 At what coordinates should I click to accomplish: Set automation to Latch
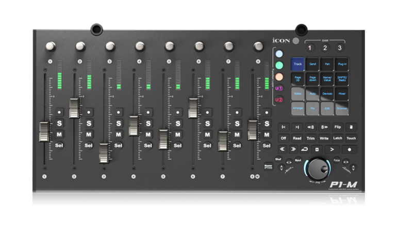point(338,138)
